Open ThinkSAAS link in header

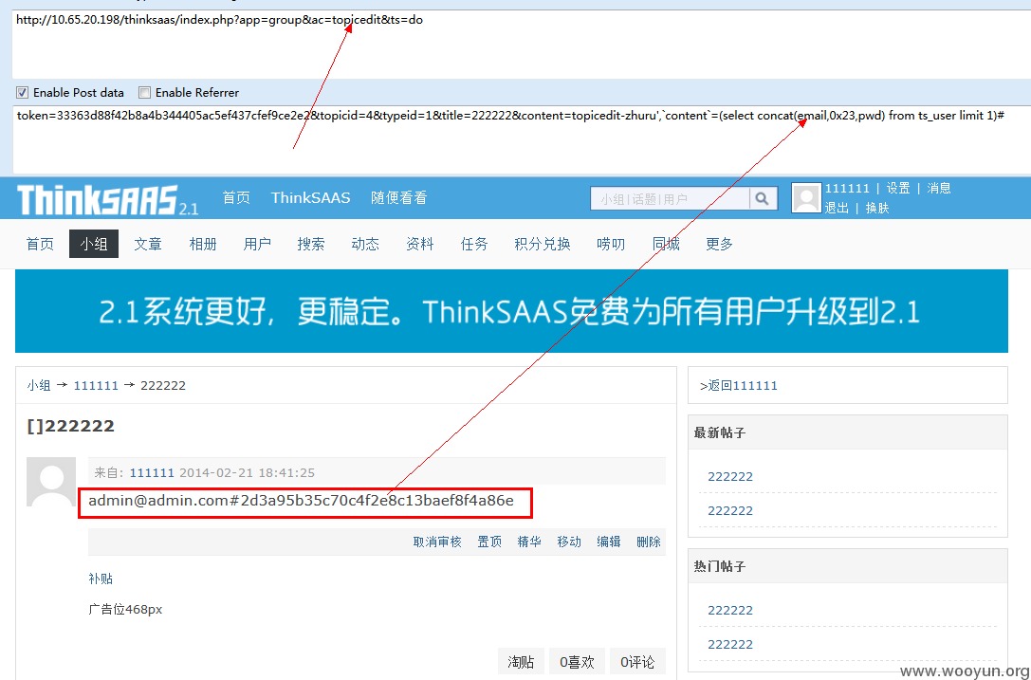coord(310,197)
